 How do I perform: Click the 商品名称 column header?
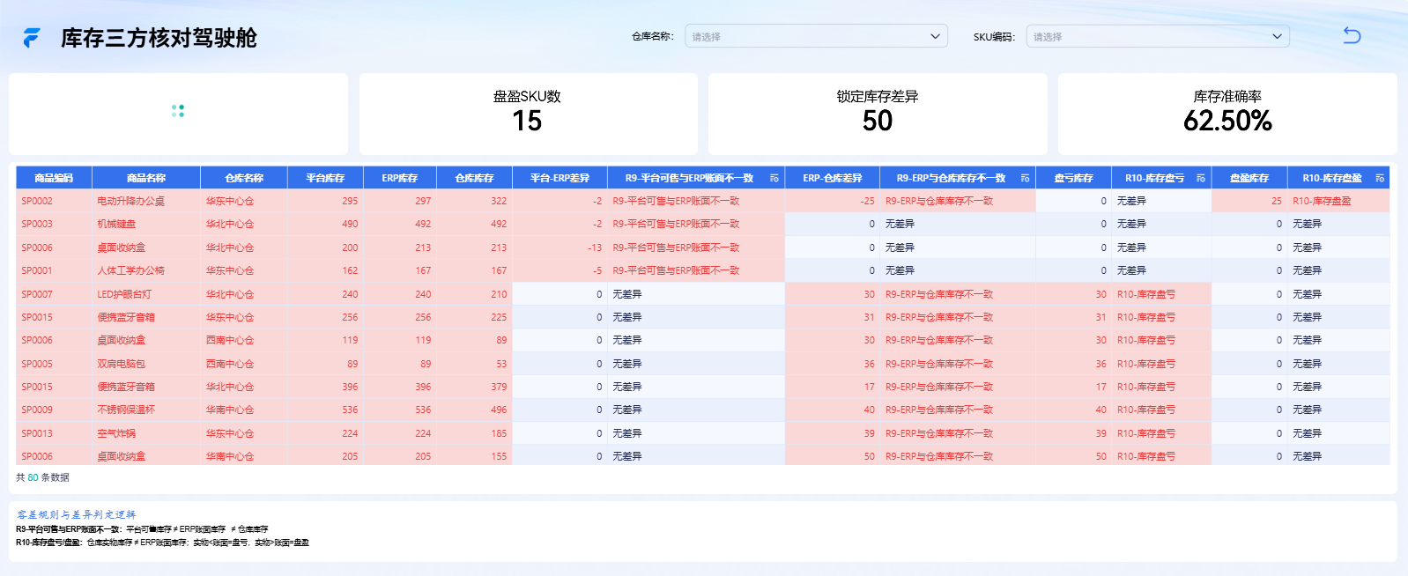click(146, 178)
